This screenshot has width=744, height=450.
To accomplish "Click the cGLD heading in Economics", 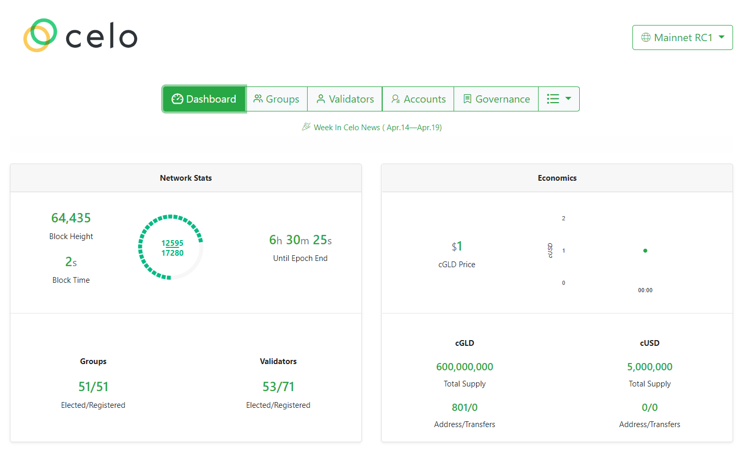I will pos(465,343).
